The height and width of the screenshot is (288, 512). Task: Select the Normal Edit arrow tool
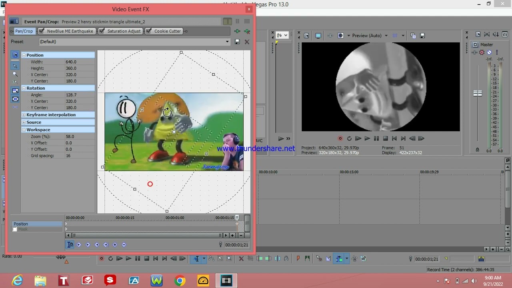[15, 66]
